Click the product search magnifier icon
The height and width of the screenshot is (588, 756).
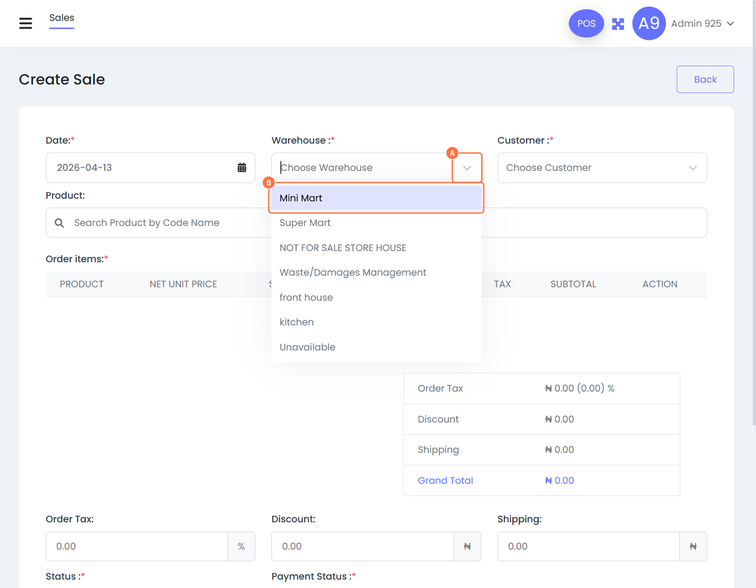tap(60, 223)
